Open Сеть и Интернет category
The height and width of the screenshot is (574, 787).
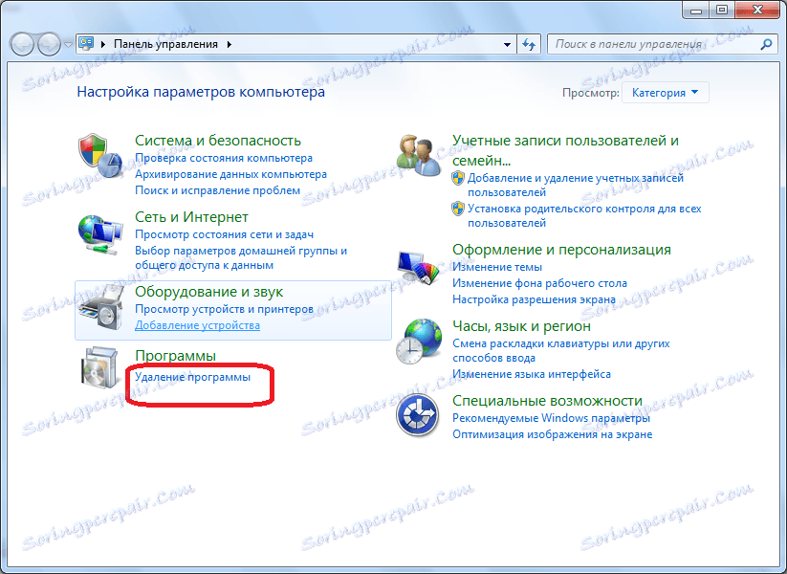(x=191, y=217)
